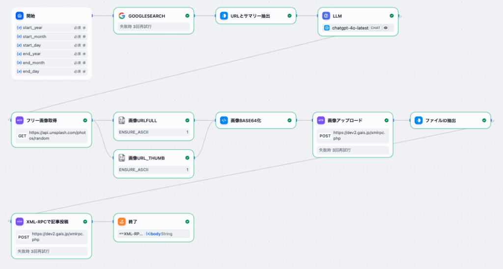Click the 画像URLFULL node icon

[x=122, y=120]
